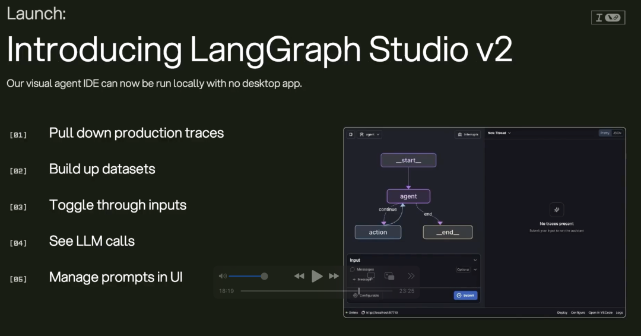Click the sparkle icon above No traces present
The image size is (641, 336).
pos(557,210)
